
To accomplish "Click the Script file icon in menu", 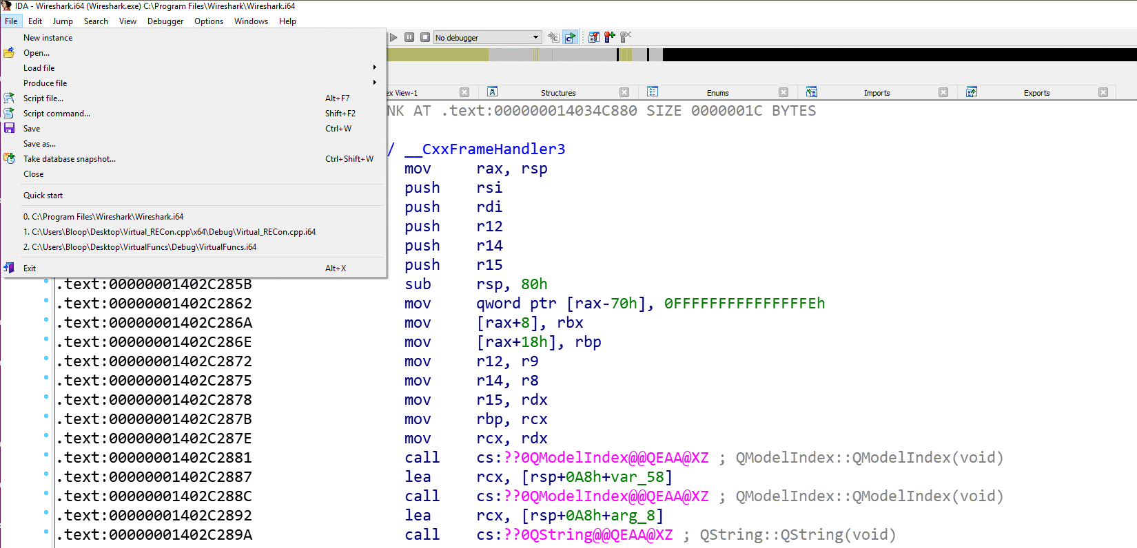I will click(9, 98).
